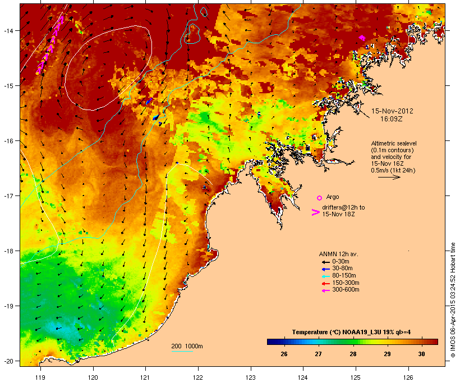Image resolution: width=460 pixels, height=382 pixels.
Task: Click the -18 latitude axis label
Action: tap(8, 251)
